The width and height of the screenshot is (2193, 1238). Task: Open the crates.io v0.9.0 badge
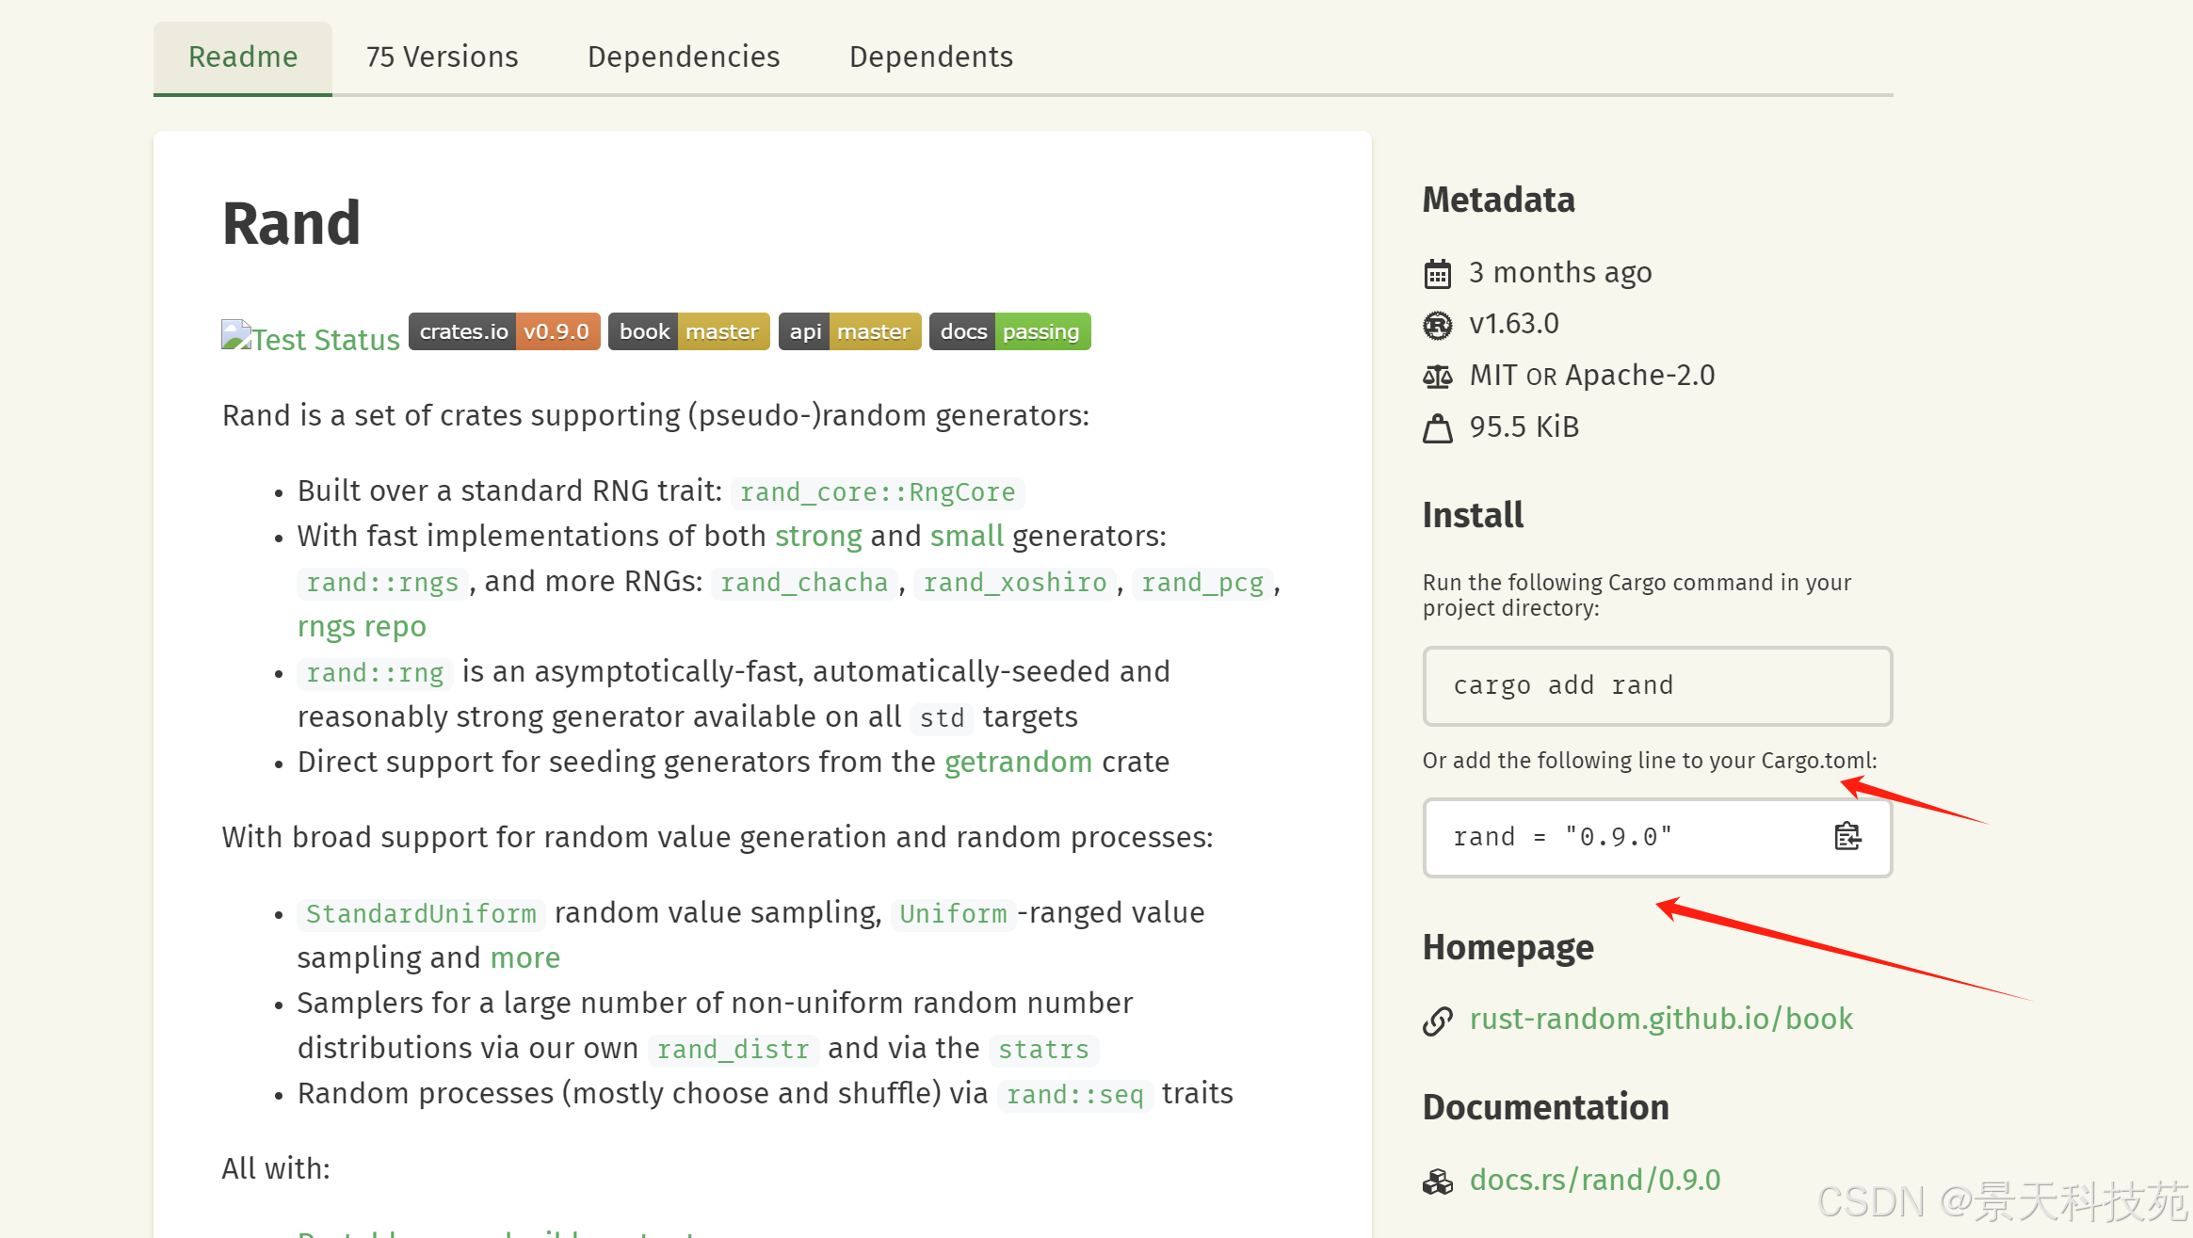click(504, 331)
